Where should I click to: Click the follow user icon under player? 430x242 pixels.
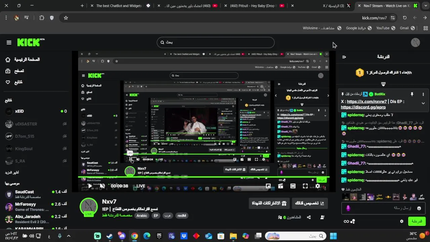[x=322, y=217]
